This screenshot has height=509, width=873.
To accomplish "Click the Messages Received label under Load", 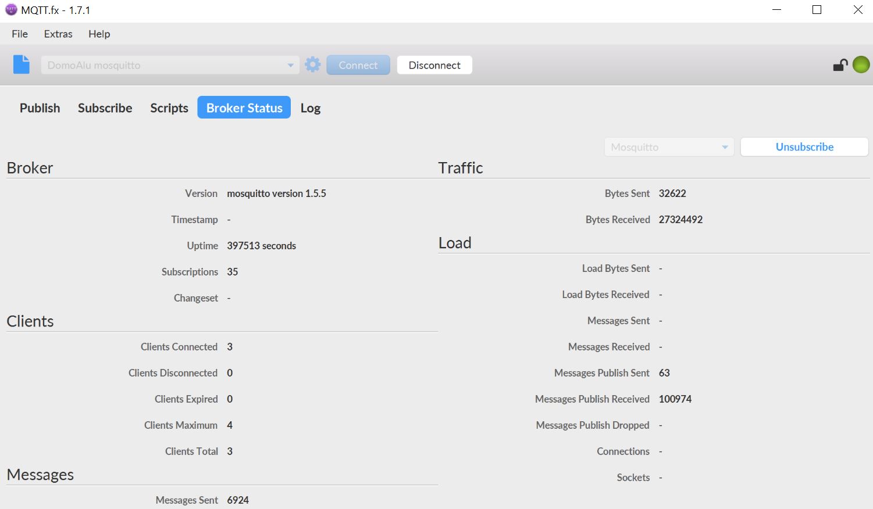I will pos(609,347).
